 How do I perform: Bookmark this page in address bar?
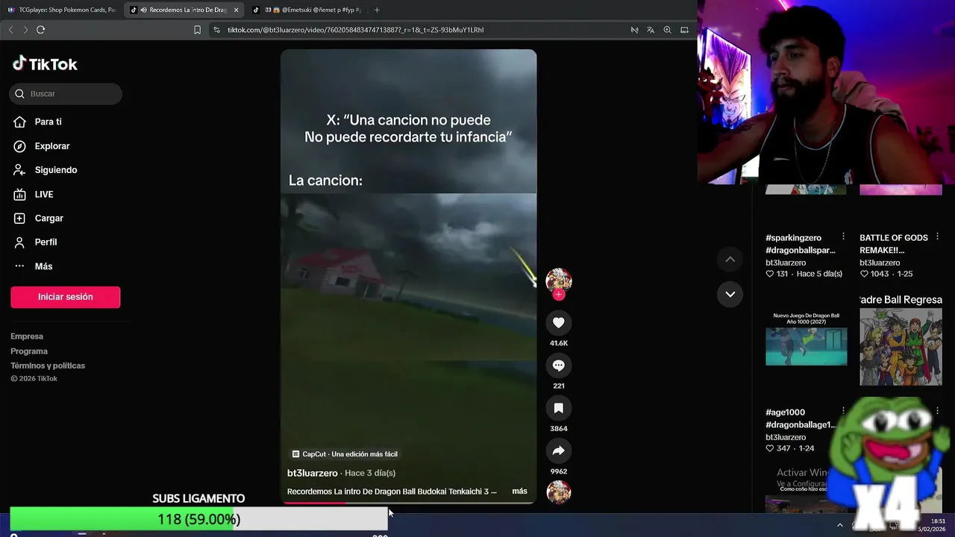197,30
